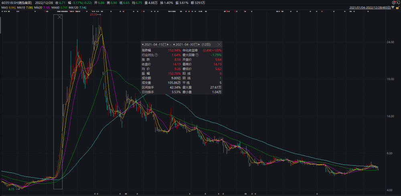This screenshot has height=196, width=401.
Task: Step end date 2021-04-30 forward
Action: click(199, 45)
